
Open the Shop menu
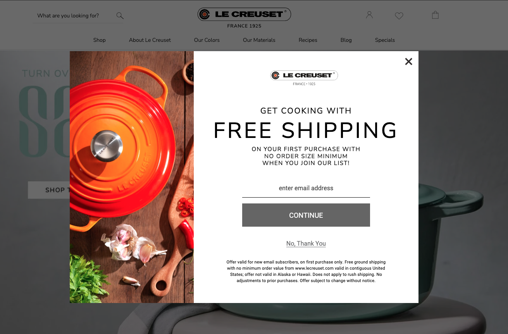click(100, 40)
